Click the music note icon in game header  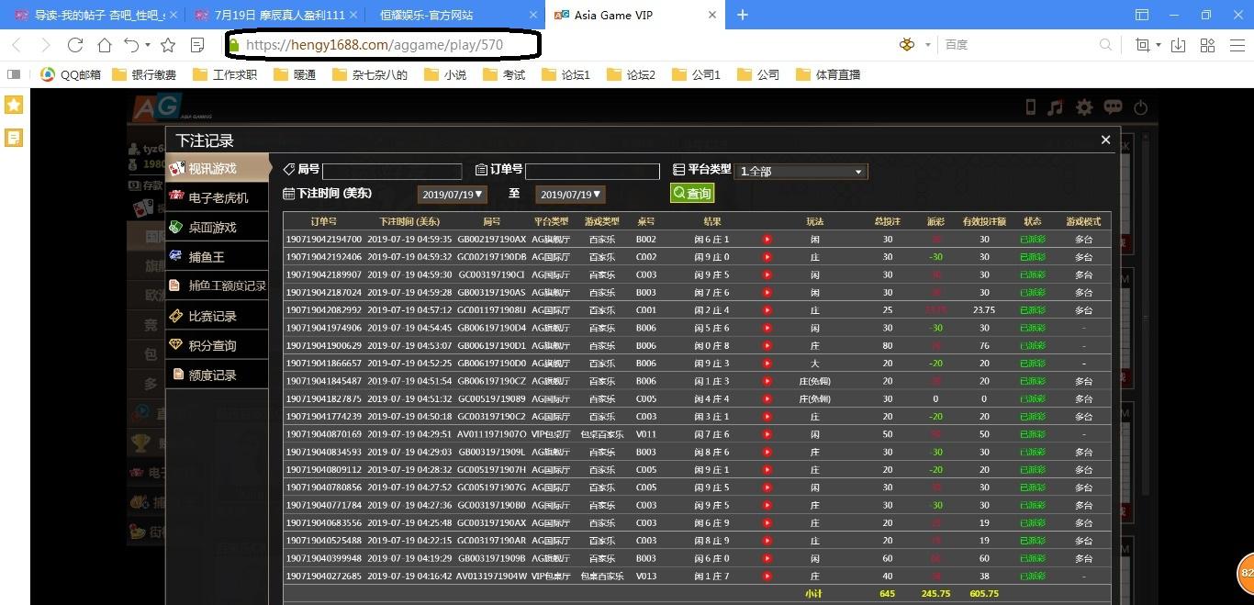[1056, 107]
